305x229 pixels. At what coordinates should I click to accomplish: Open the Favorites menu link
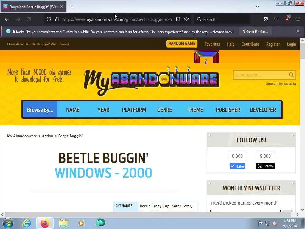coord(212,44)
